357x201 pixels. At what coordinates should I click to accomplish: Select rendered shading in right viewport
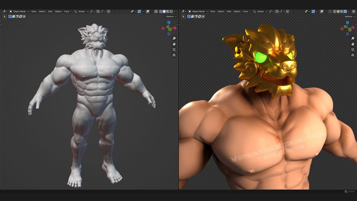click(345, 11)
